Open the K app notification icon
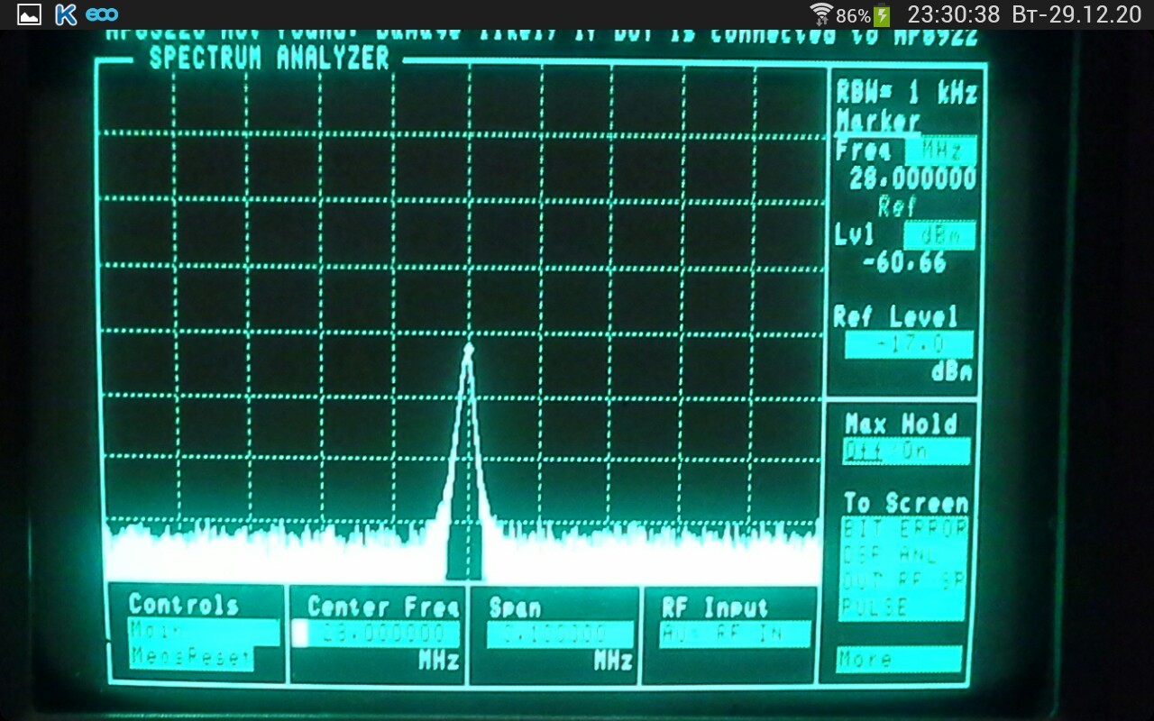This screenshot has width=1154, height=721. [x=65, y=14]
